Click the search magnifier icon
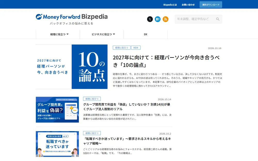258x161 pixels. click(x=218, y=19)
